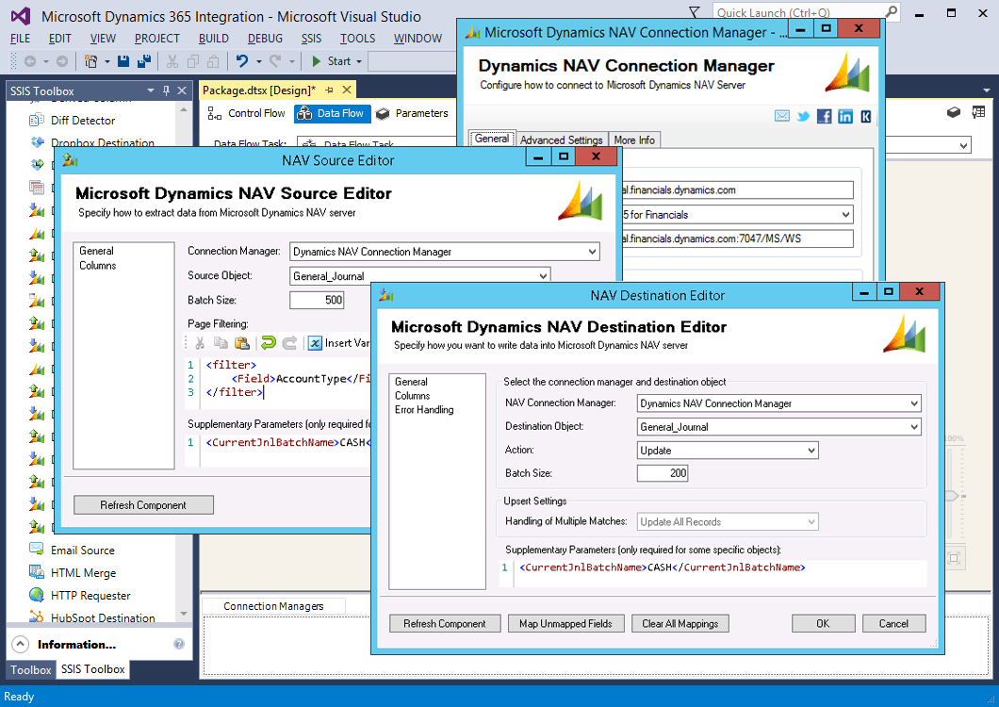Open the DEBUG menu
Viewport: 999px width, 707px height.
[x=265, y=39]
